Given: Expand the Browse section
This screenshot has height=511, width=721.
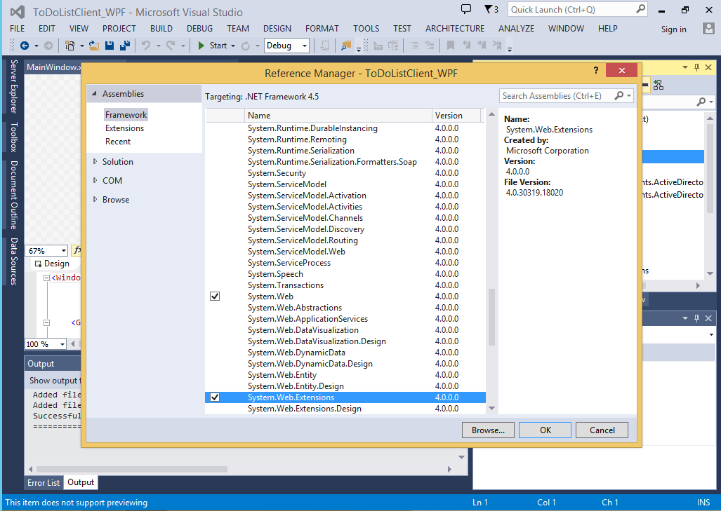Looking at the screenshot, I should point(114,199).
